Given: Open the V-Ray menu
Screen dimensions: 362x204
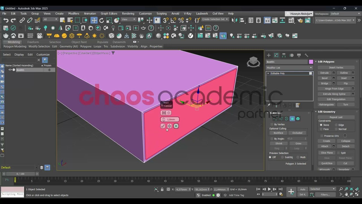Looking at the screenshot, I should click(x=188, y=14).
